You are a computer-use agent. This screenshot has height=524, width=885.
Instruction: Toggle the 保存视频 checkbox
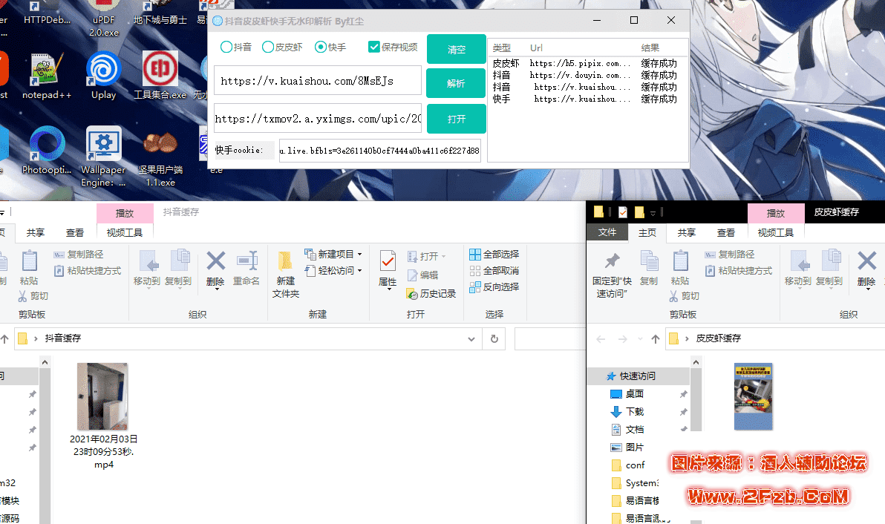pyautogui.click(x=393, y=47)
